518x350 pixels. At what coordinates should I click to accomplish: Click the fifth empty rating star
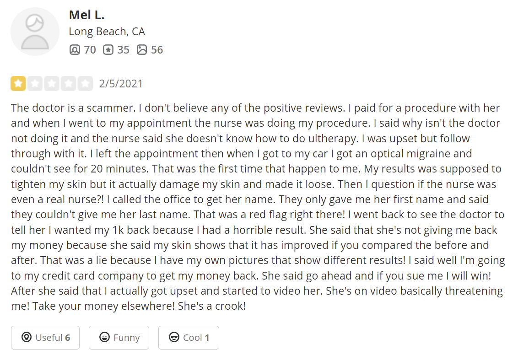coord(85,84)
